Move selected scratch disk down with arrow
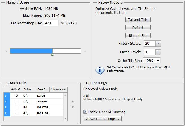Viewport: 185px width, 126px height. (73, 107)
